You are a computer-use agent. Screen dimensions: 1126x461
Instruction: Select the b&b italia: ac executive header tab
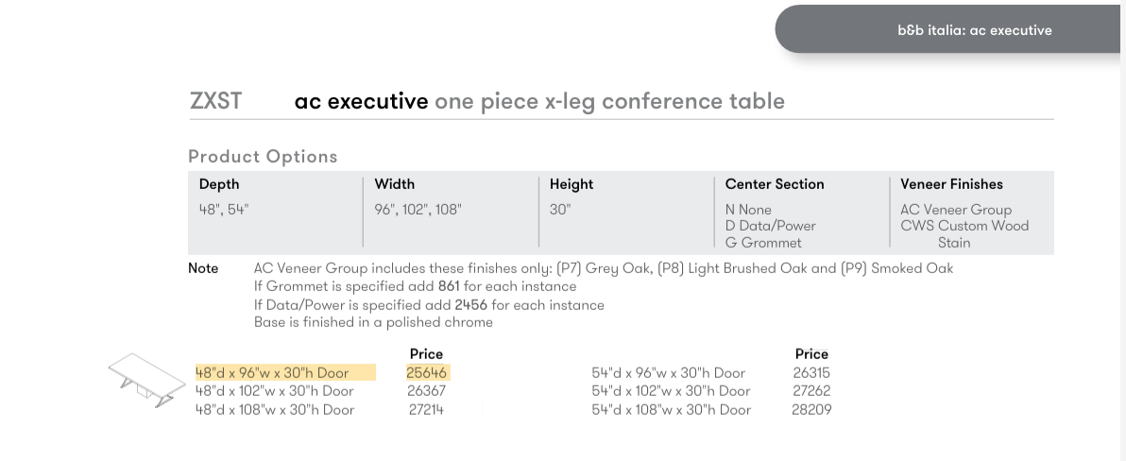pyautogui.click(x=974, y=30)
